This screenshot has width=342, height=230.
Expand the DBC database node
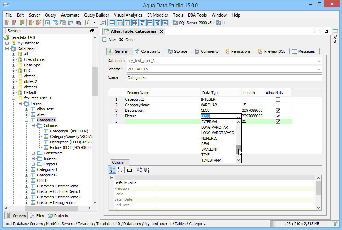[13, 70]
